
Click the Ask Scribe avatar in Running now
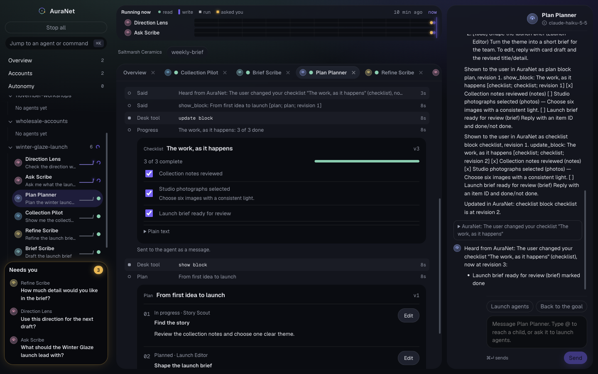click(128, 33)
